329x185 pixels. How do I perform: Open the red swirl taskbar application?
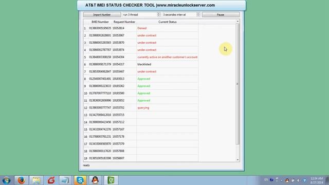51,180
